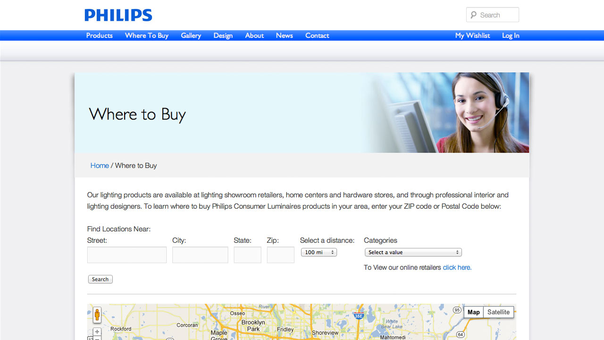604x340 pixels.
Task: Click the top Search box
Action: [493, 15]
